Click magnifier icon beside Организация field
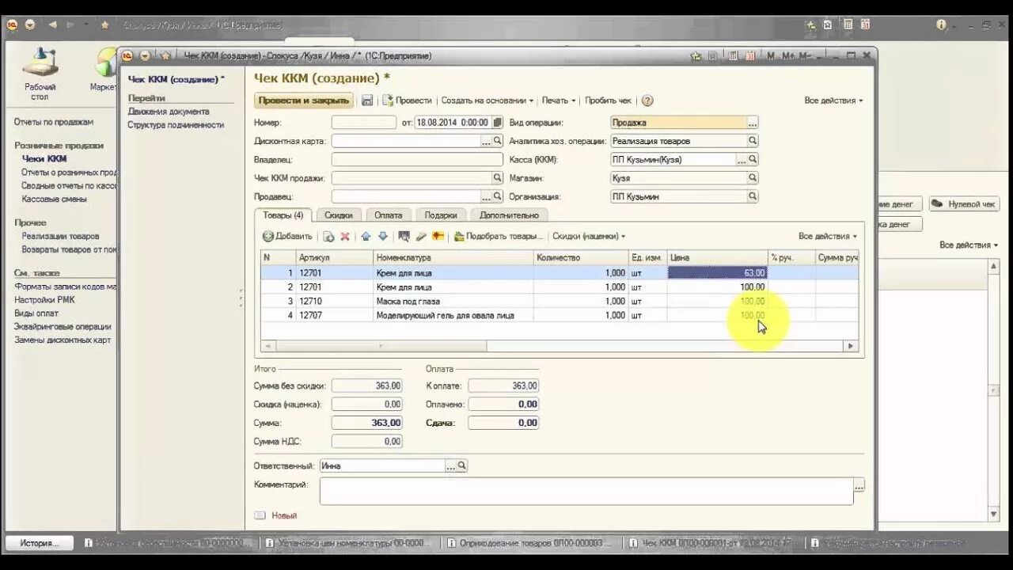The width and height of the screenshot is (1013, 570). point(753,196)
